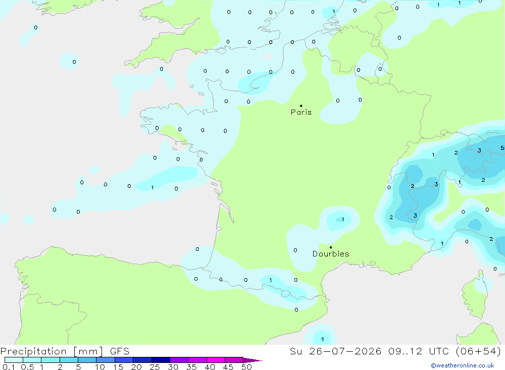Click the '5' precipitation value near the Alps
The height and width of the screenshot is (370, 505).
[x=502, y=148]
